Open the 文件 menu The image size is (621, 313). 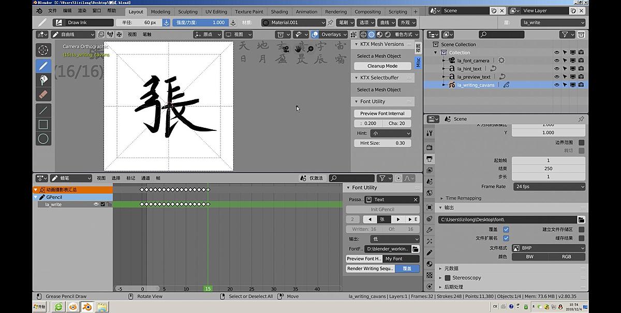coord(53,10)
